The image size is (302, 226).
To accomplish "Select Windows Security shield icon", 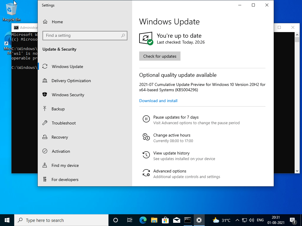I will (x=45, y=95).
